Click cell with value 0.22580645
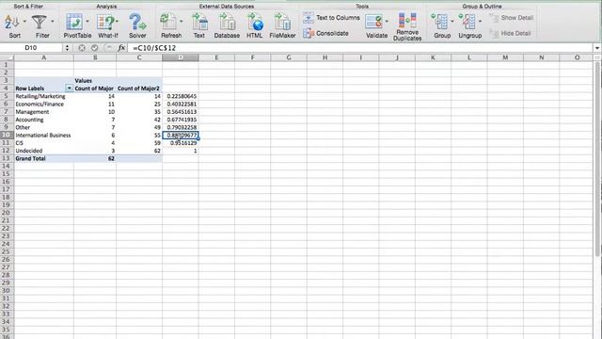Screen dimensions: 602x339 click(180, 96)
